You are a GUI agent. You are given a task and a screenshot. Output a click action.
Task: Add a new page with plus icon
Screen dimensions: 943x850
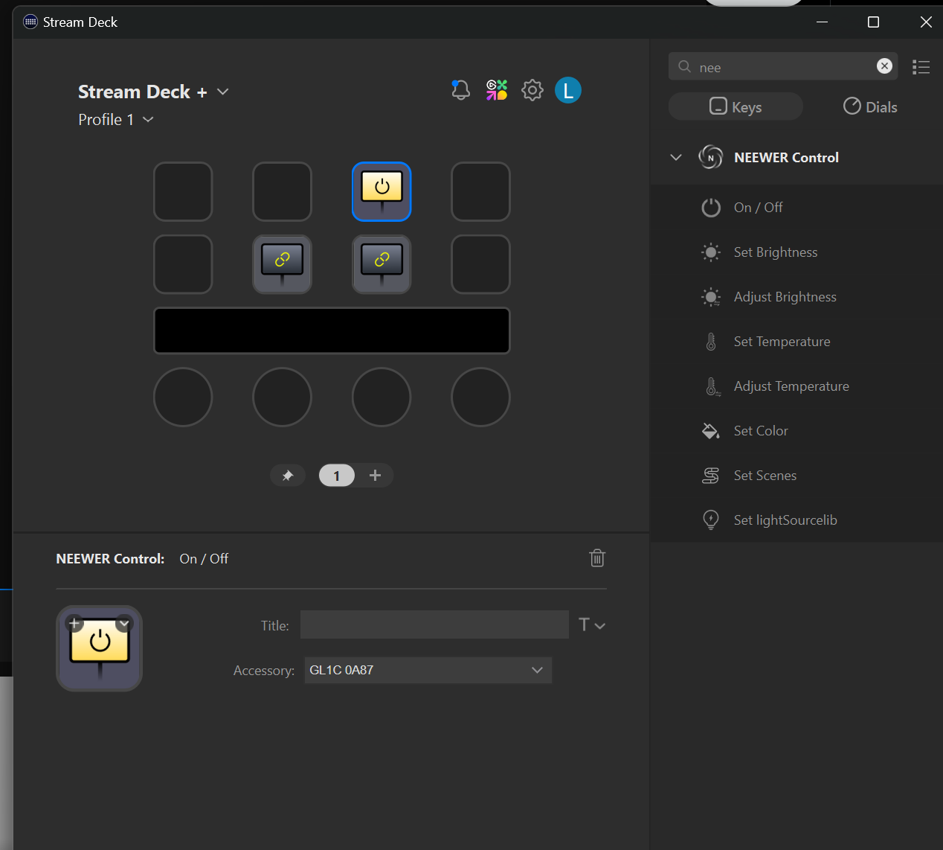click(x=375, y=475)
